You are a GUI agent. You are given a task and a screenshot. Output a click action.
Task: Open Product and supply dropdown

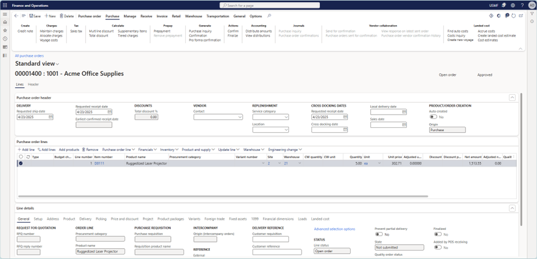[x=198, y=149]
